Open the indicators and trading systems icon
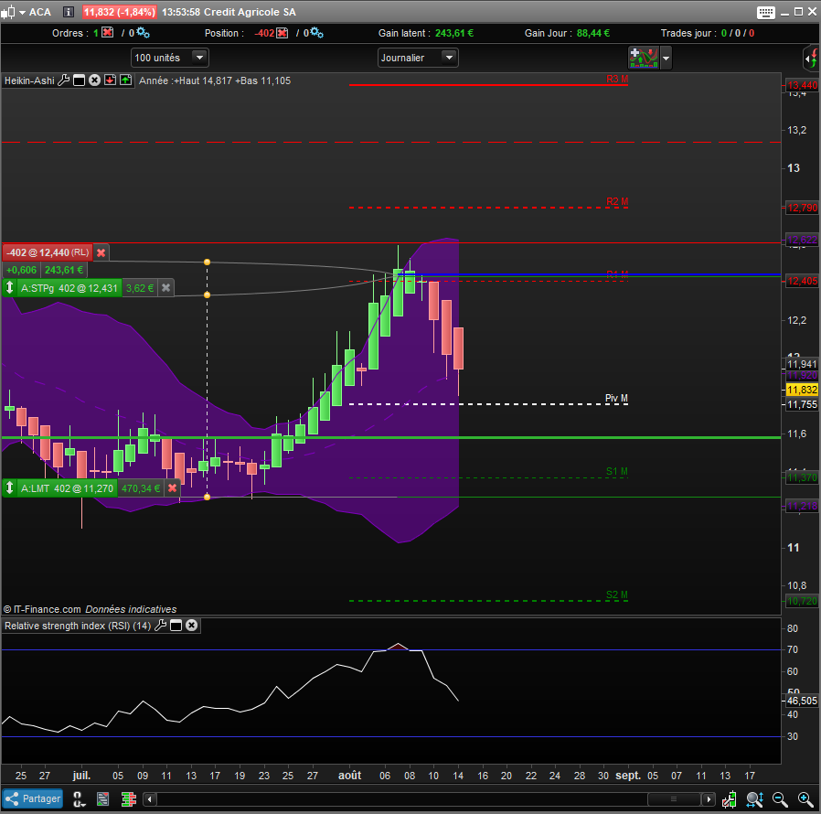Image resolution: width=821 pixels, height=814 pixels. coord(644,58)
